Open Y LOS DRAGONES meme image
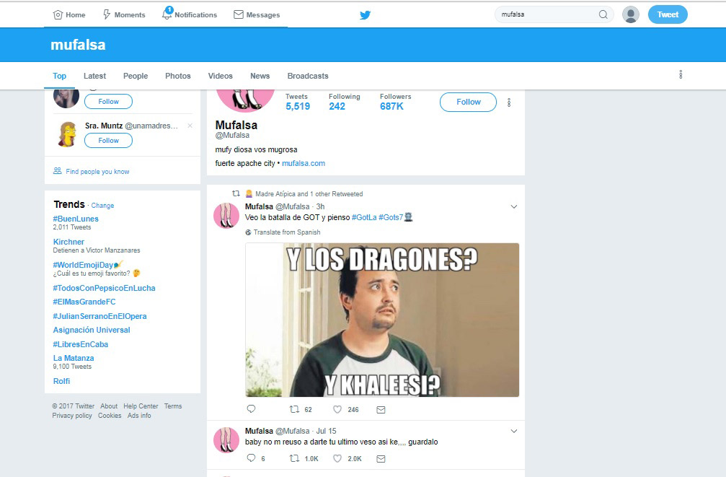726x477 pixels. (382, 320)
